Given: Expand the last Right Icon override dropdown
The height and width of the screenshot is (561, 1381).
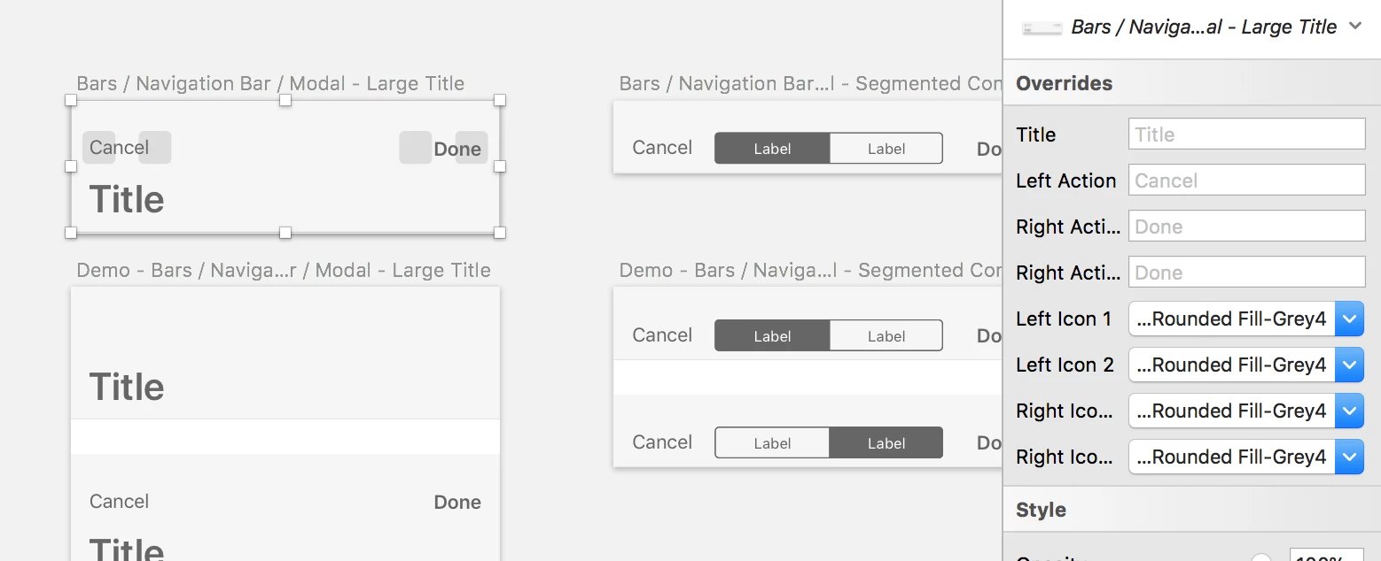Looking at the screenshot, I should pyautogui.click(x=1245, y=457).
